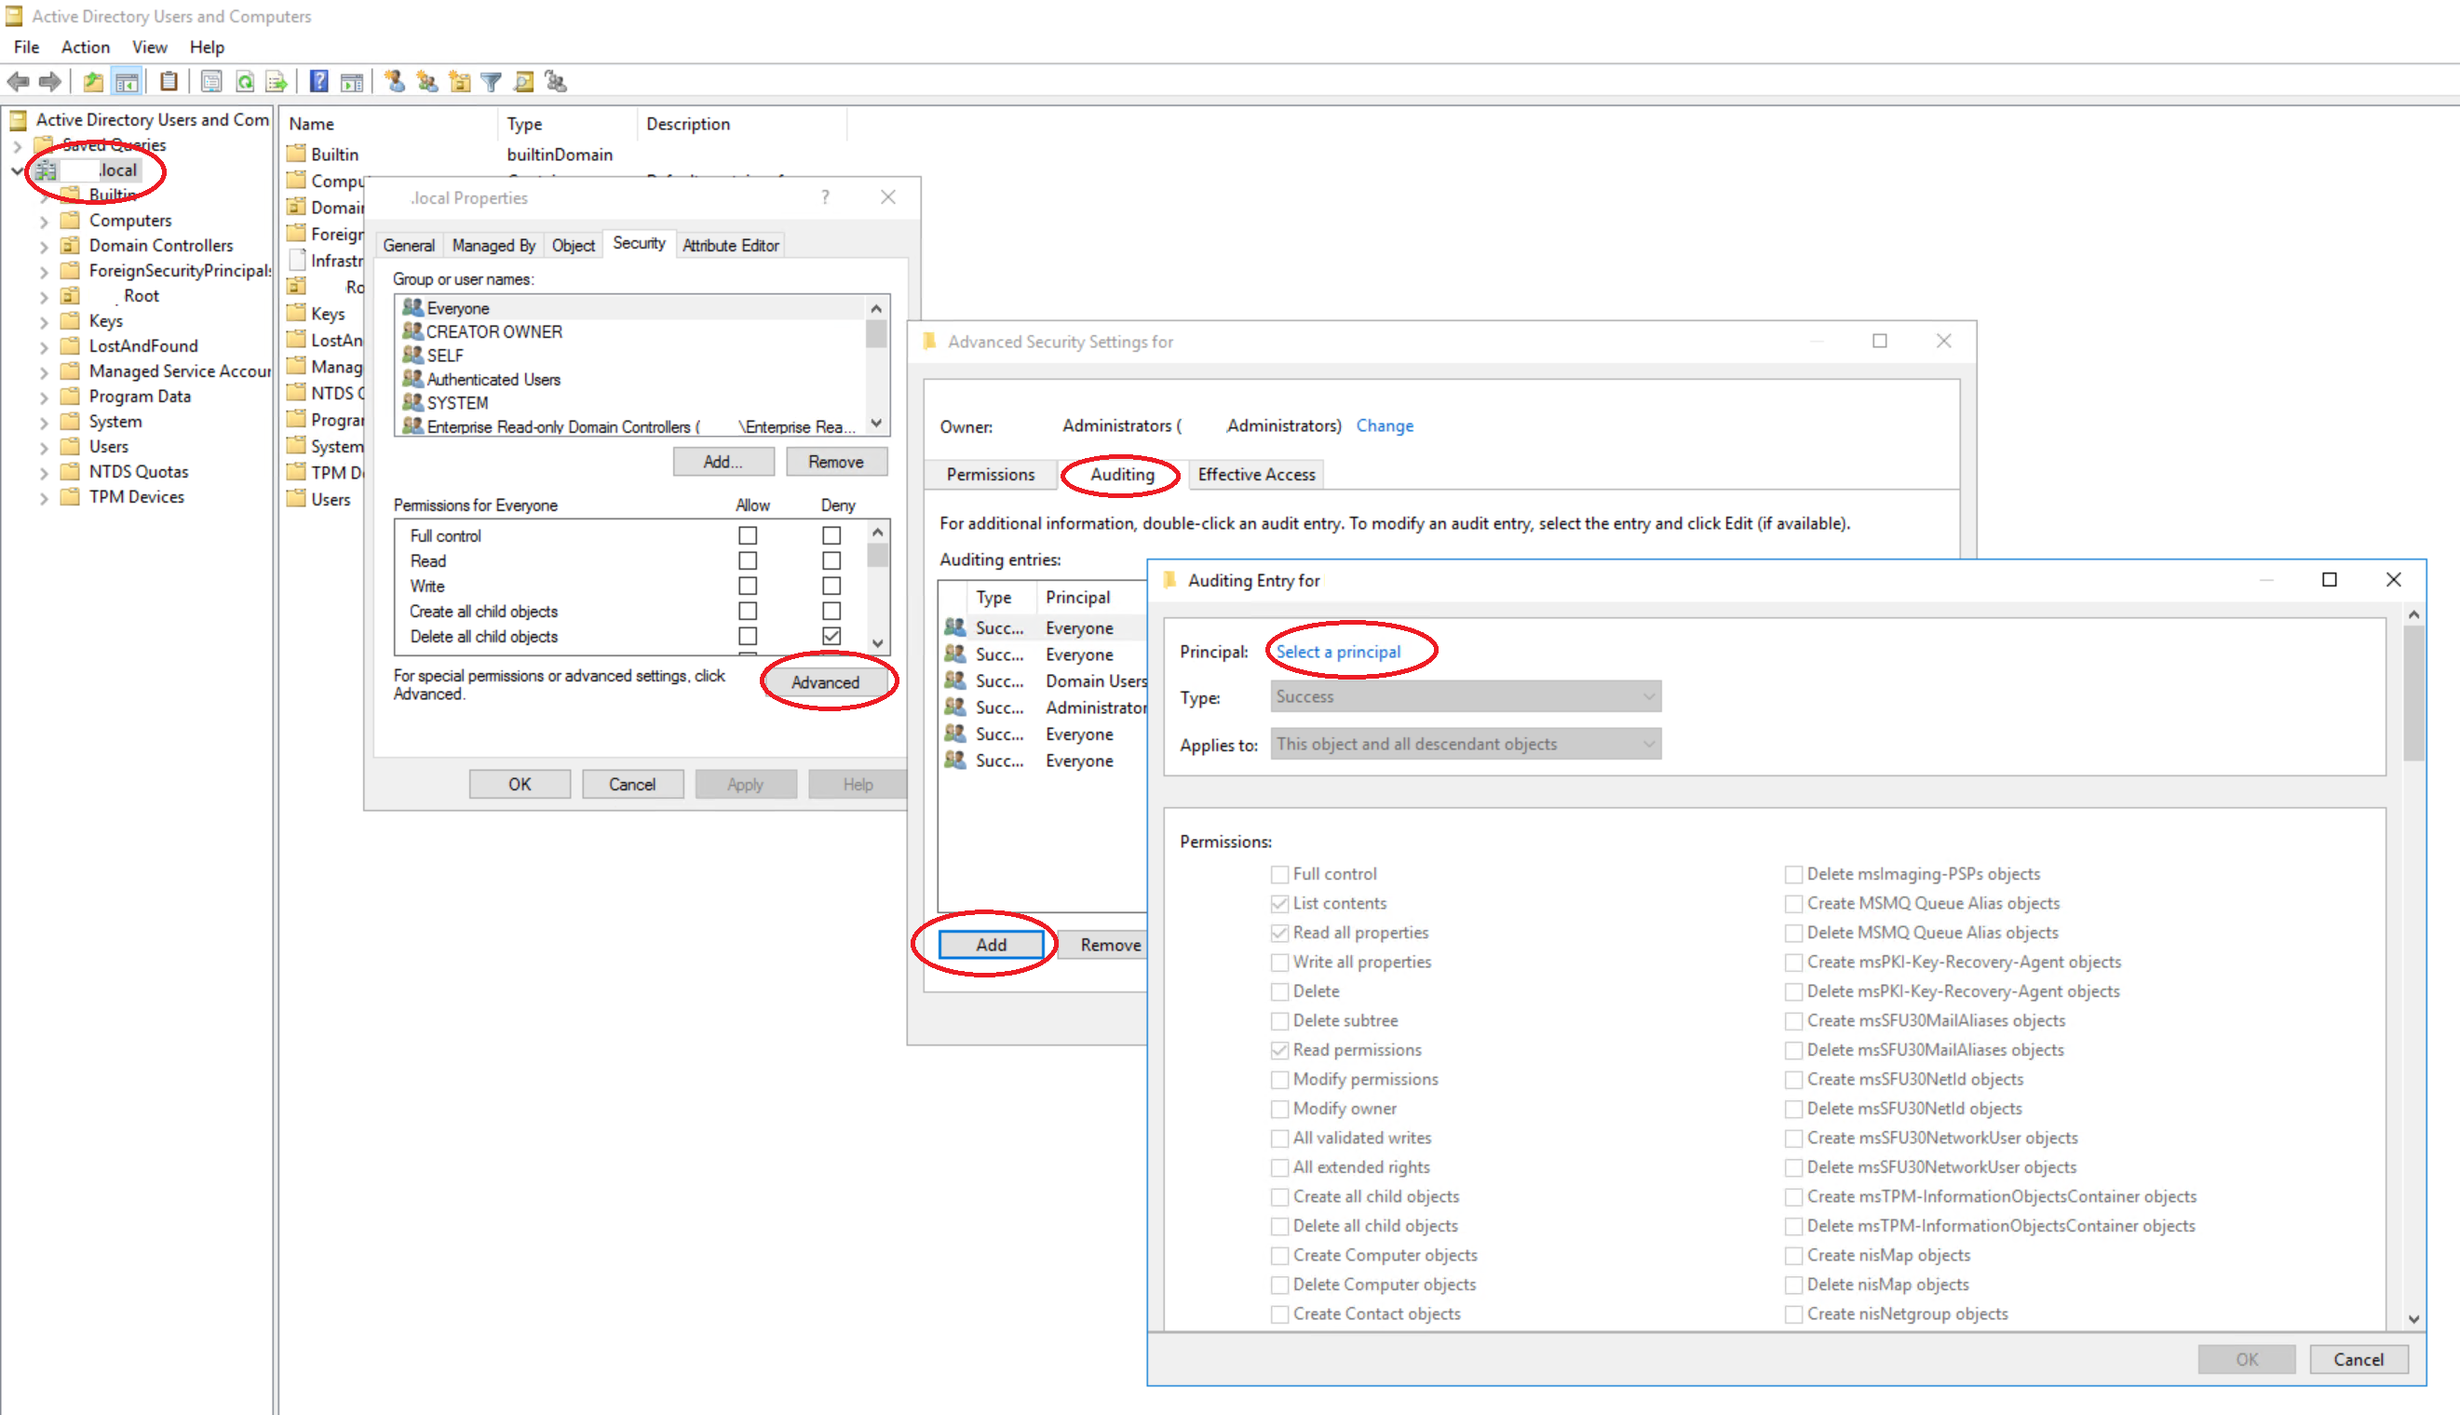
Task: Open the Applies to dropdown
Action: [x=1466, y=744]
